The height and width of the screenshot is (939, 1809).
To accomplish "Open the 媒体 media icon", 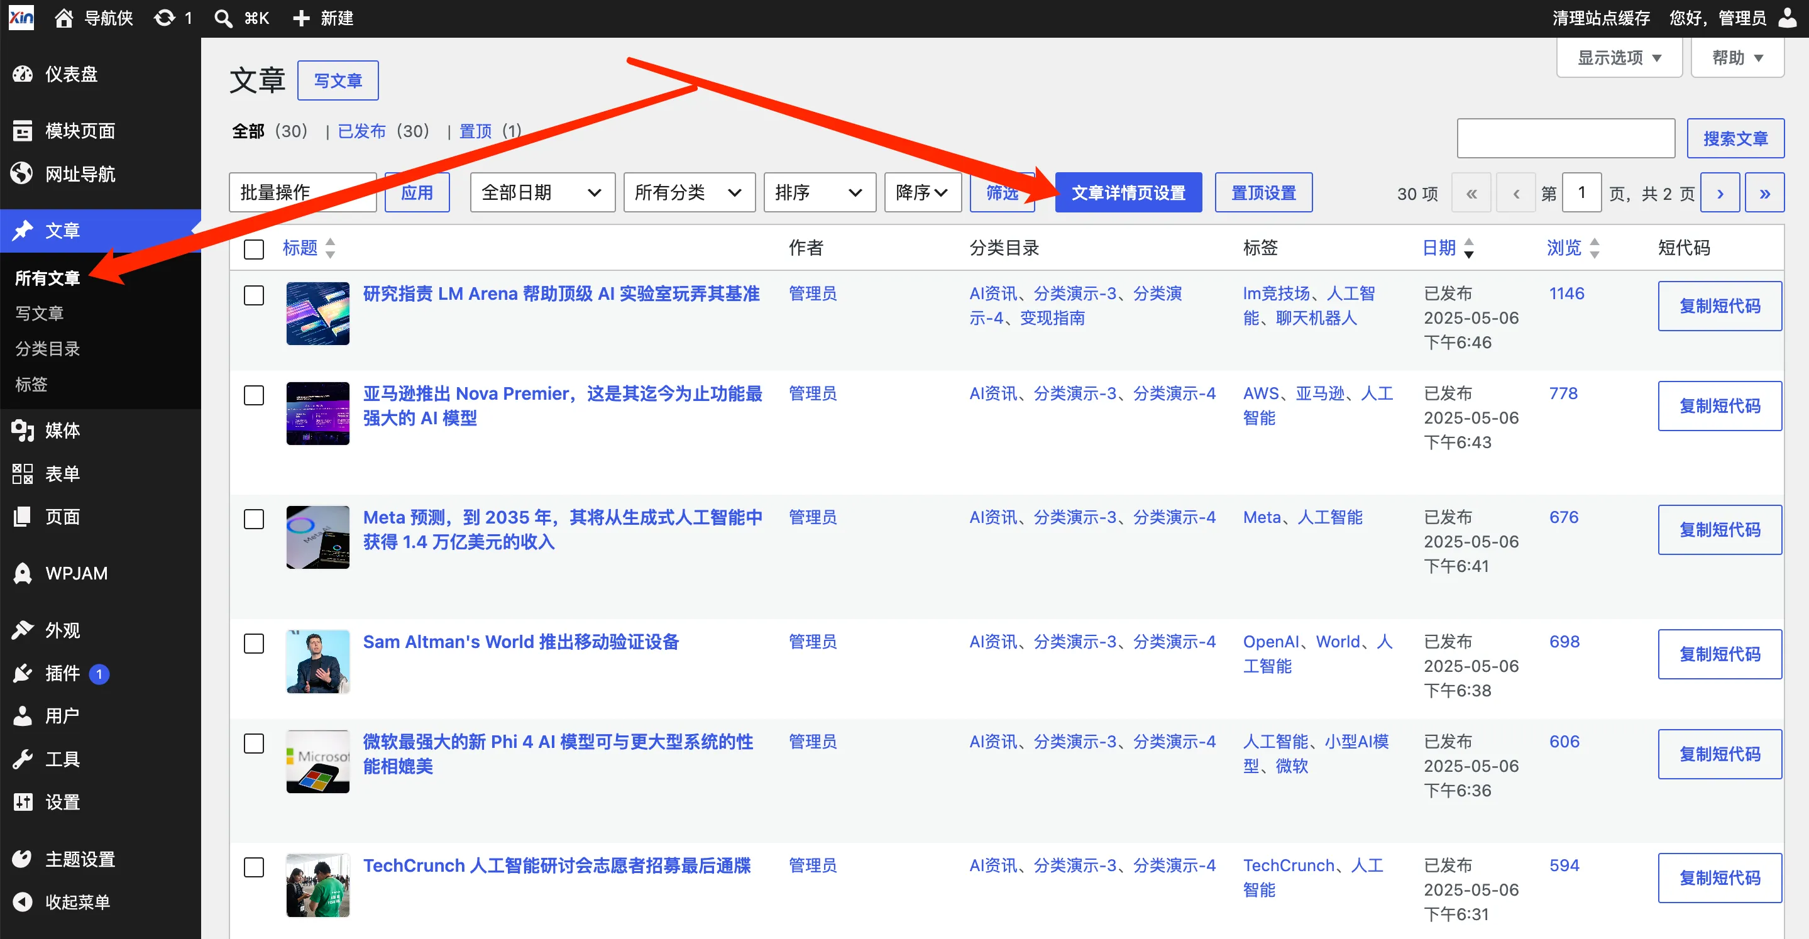I will coord(23,431).
